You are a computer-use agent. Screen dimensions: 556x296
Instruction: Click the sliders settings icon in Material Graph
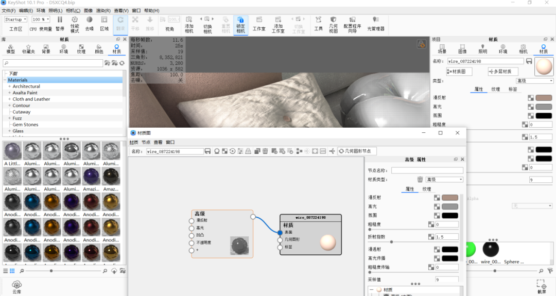coord(240,151)
